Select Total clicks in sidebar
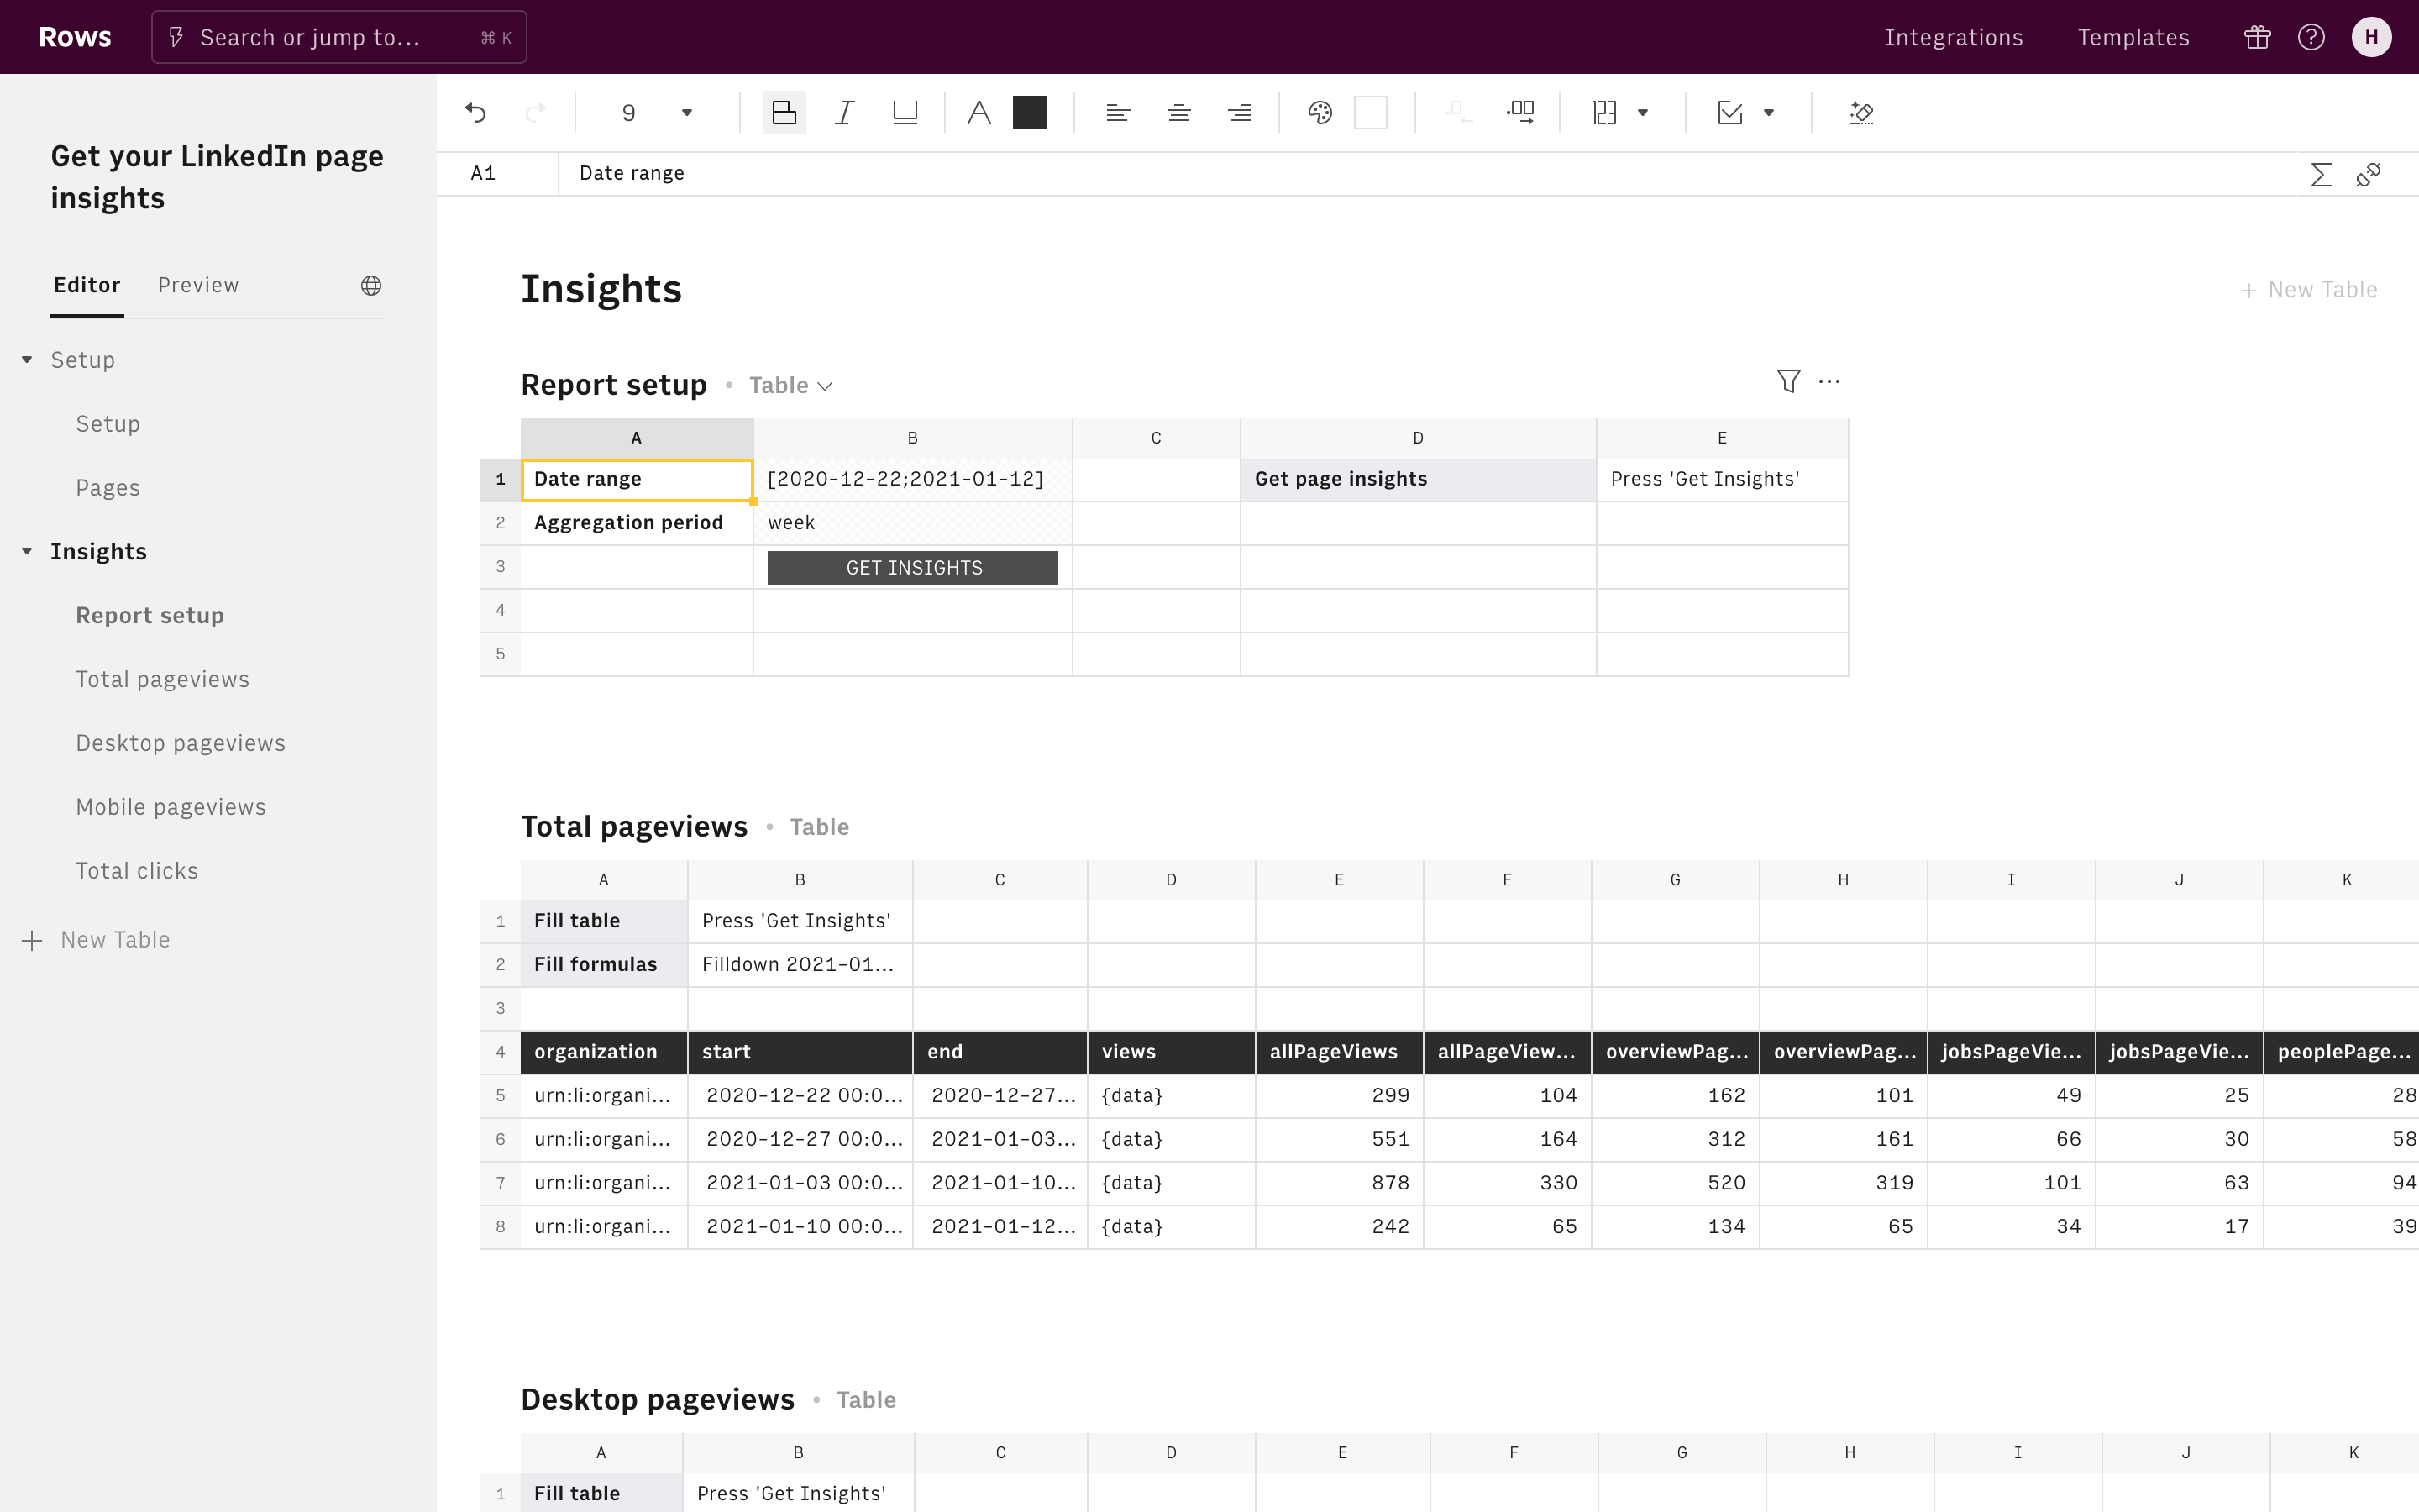2419x1512 pixels. [x=137, y=871]
